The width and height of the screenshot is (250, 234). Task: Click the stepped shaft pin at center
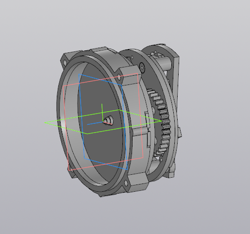[108, 120]
